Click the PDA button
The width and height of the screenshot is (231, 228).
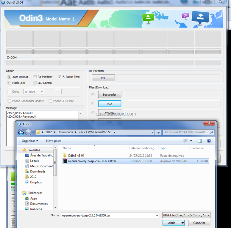(x=110, y=104)
